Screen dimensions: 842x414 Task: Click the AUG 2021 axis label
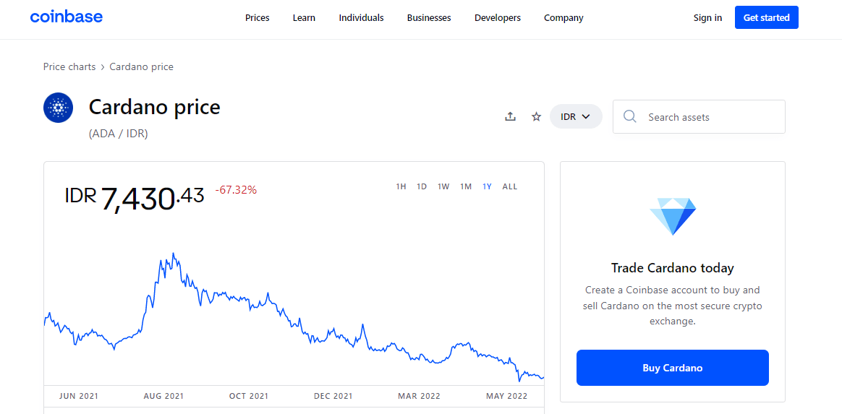pyautogui.click(x=163, y=397)
